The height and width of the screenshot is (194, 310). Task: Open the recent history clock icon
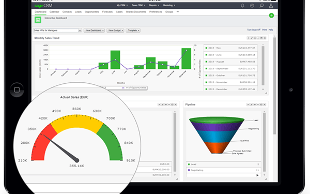click(252, 6)
